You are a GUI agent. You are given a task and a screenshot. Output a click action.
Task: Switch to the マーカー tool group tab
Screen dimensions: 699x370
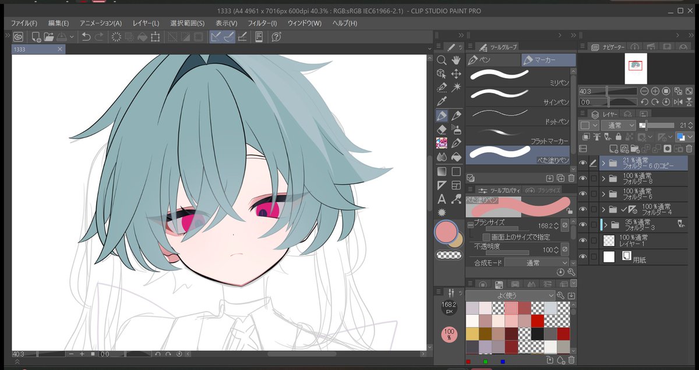[548, 60]
